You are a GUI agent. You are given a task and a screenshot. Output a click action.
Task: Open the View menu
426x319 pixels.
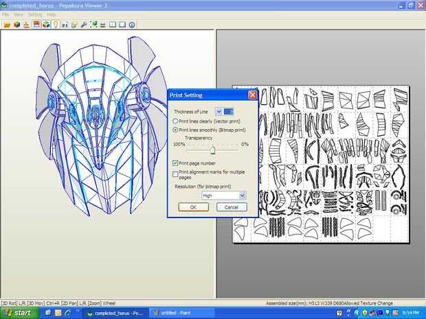pos(18,14)
